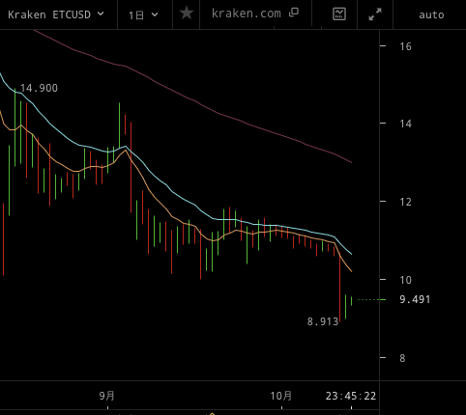The height and width of the screenshot is (415, 466).
Task: Toggle the auto price scale button
Action: point(431,14)
